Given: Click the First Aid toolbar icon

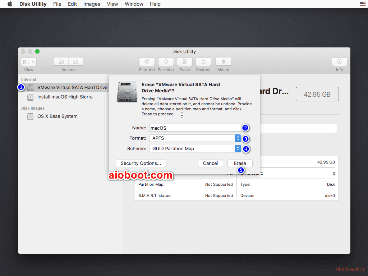Looking at the screenshot, I should (147, 62).
